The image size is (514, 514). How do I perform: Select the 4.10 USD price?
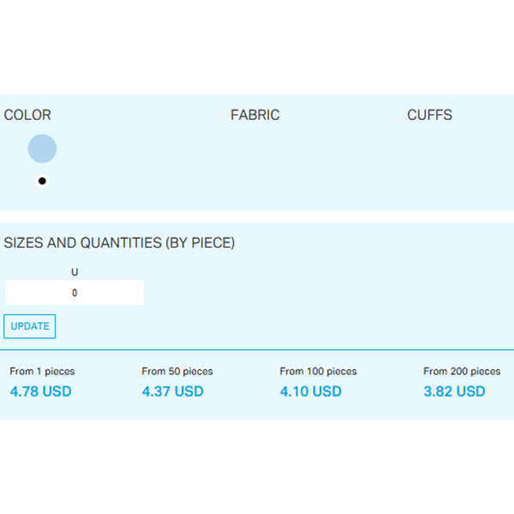tap(310, 391)
